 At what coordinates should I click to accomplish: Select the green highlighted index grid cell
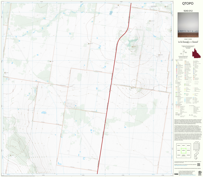[183, 151]
